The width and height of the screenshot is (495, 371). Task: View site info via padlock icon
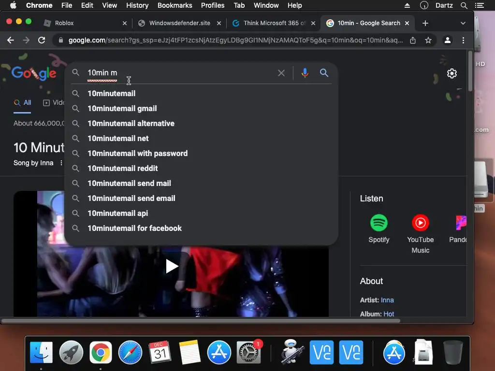tap(61, 40)
